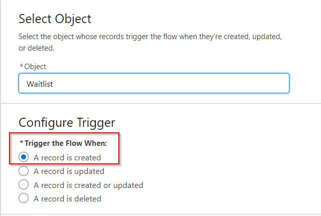Pick the "A record is deleted" radio button
Screen dimensions: 321x216
24,198
